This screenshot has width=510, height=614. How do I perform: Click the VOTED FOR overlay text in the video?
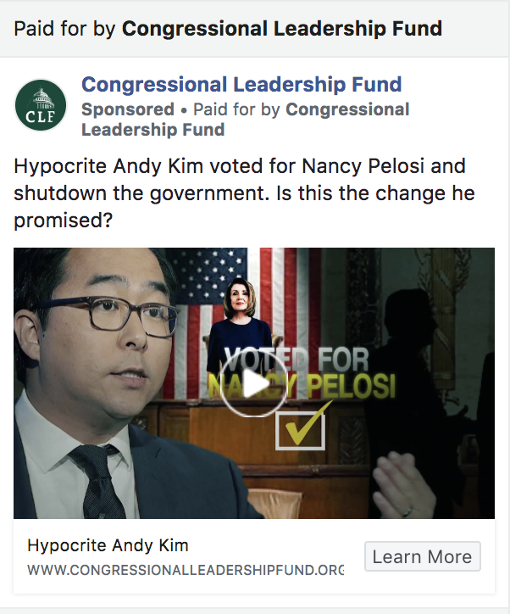[x=296, y=359]
